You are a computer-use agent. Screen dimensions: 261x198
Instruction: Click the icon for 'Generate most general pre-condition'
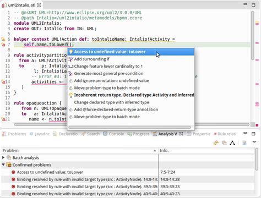(70, 74)
